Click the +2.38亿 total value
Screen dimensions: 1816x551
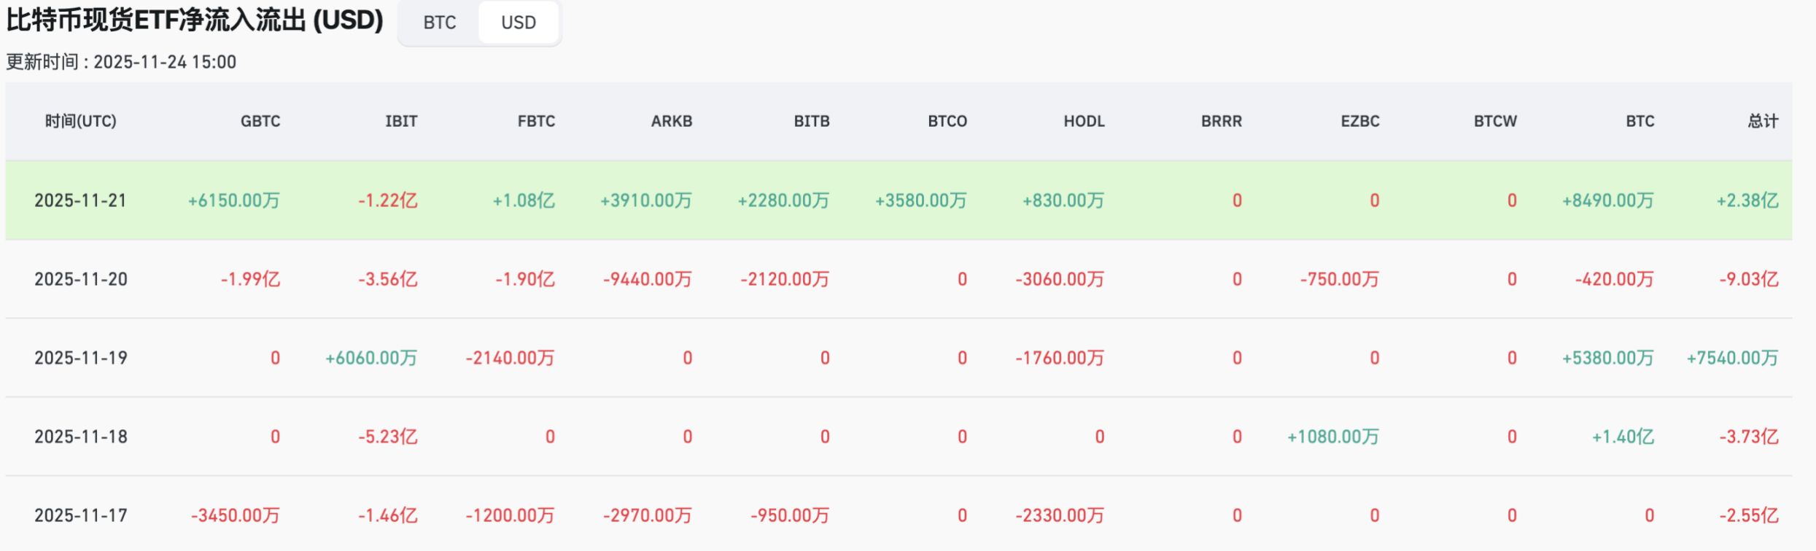[1747, 200]
